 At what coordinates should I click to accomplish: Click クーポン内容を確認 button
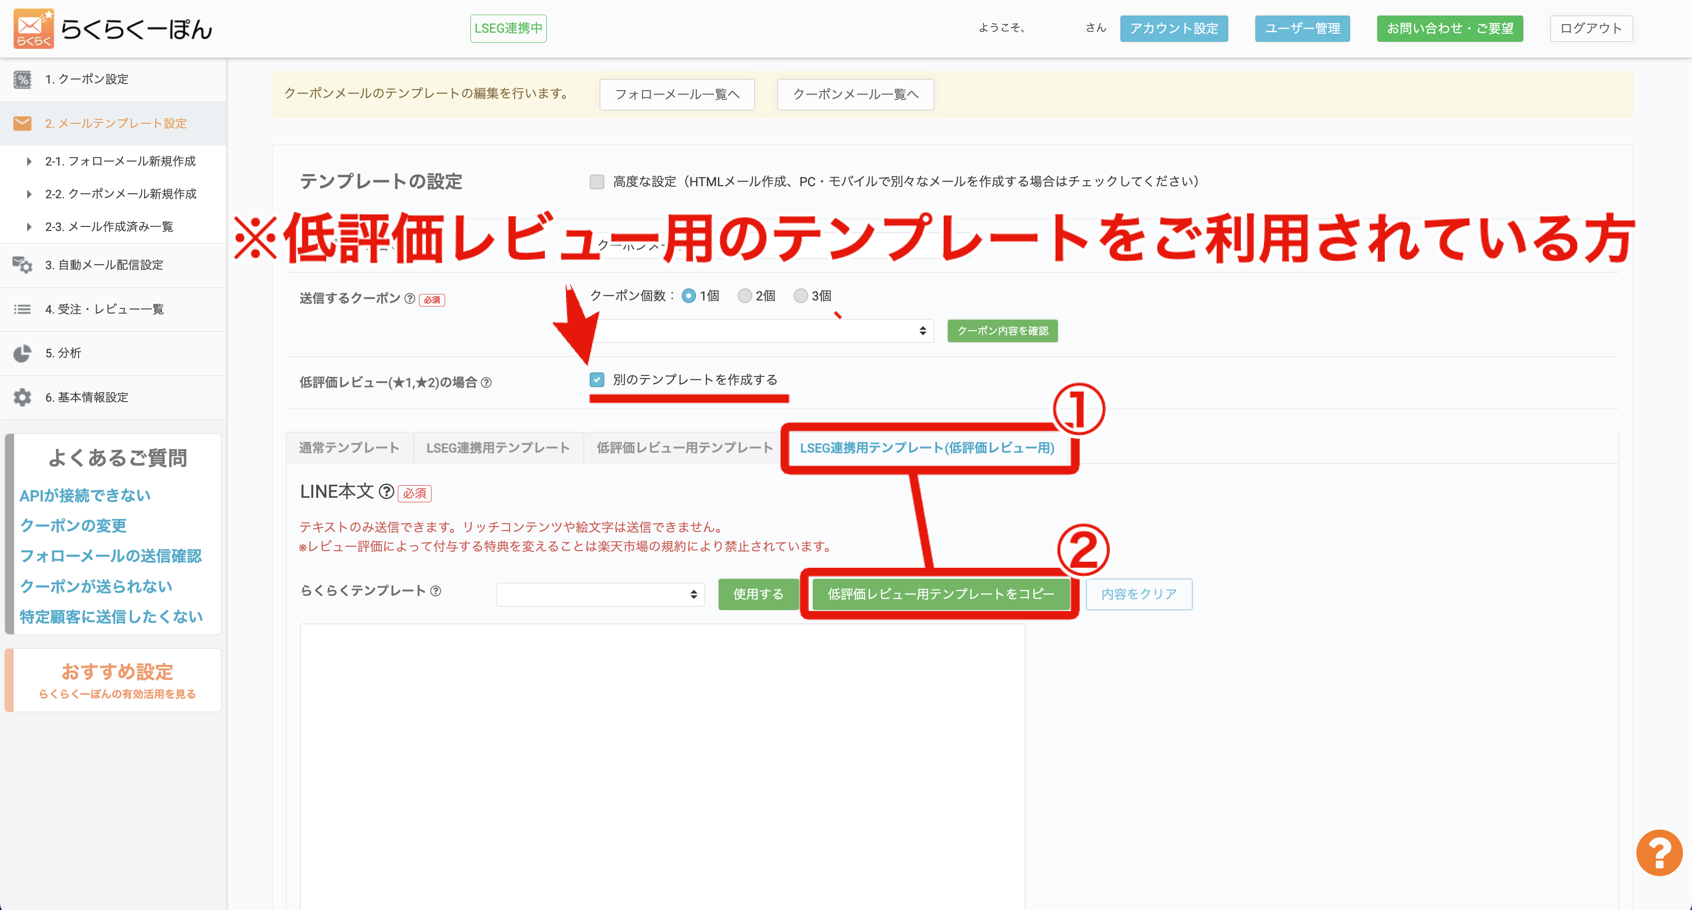pyautogui.click(x=1002, y=331)
